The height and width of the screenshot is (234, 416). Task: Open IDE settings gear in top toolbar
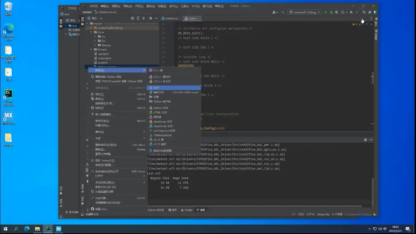click(x=369, y=12)
